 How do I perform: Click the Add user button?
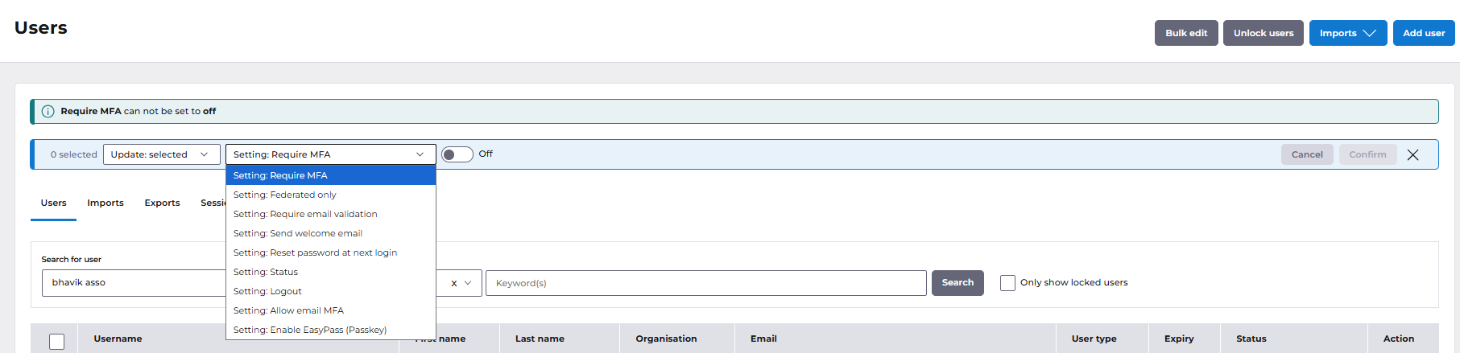click(1423, 33)
